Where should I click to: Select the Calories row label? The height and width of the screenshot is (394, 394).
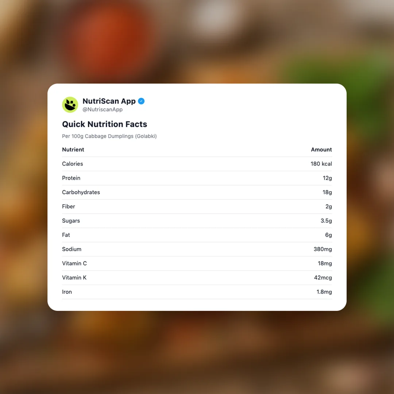point(73,164)
